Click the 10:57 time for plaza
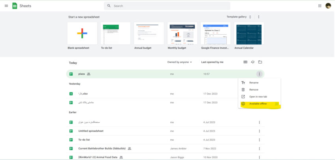The image size is (335, 160). click(x=207, y=74)
